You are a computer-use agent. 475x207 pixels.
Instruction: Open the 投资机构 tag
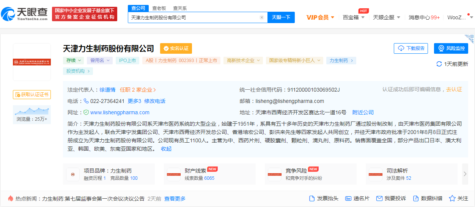pos(78,71)
